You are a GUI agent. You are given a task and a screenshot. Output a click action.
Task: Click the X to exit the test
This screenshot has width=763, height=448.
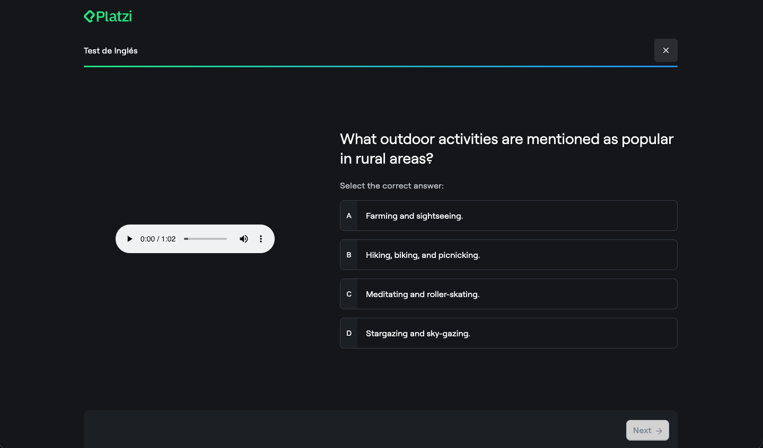coord(665,50)
